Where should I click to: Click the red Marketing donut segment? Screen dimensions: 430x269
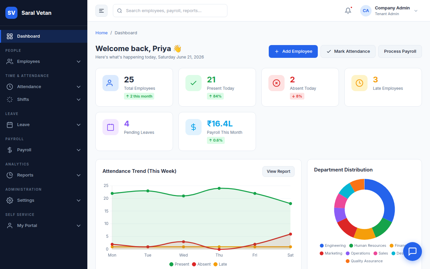(346, 227)
